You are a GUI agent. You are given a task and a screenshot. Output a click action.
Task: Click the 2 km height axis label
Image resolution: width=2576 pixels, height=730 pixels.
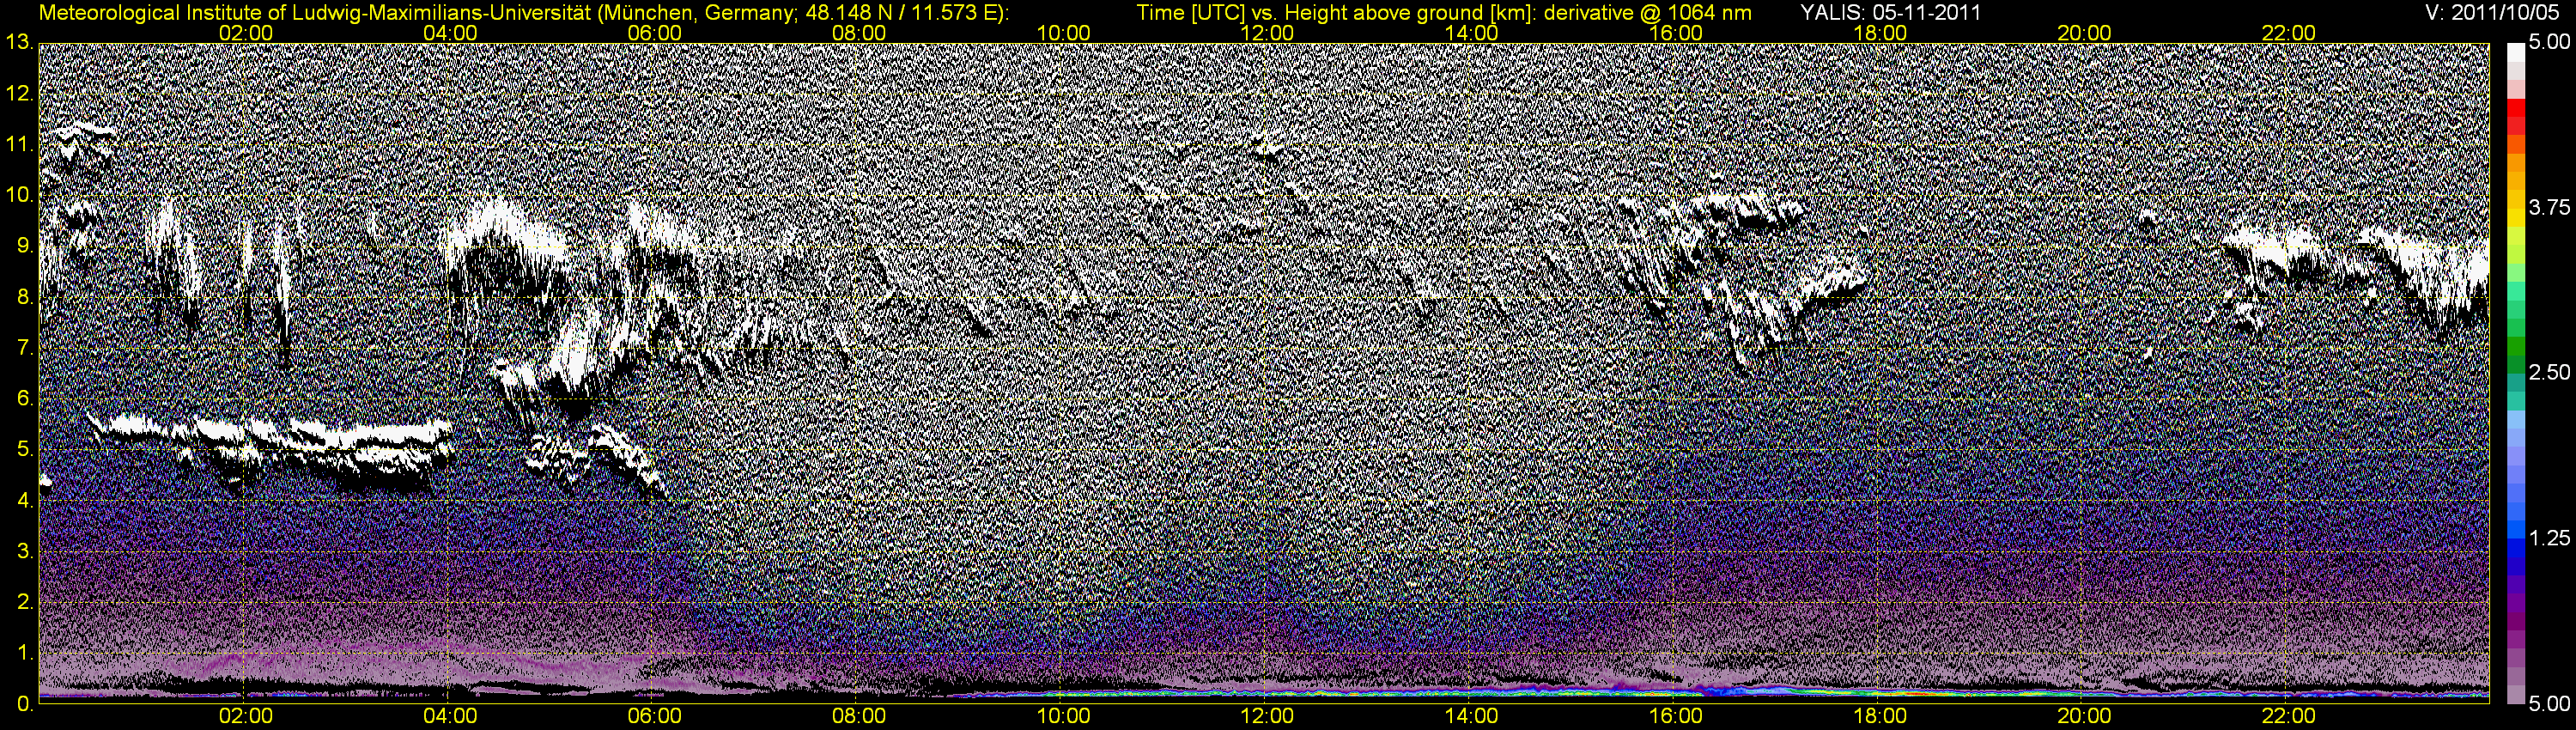[24, 602]
